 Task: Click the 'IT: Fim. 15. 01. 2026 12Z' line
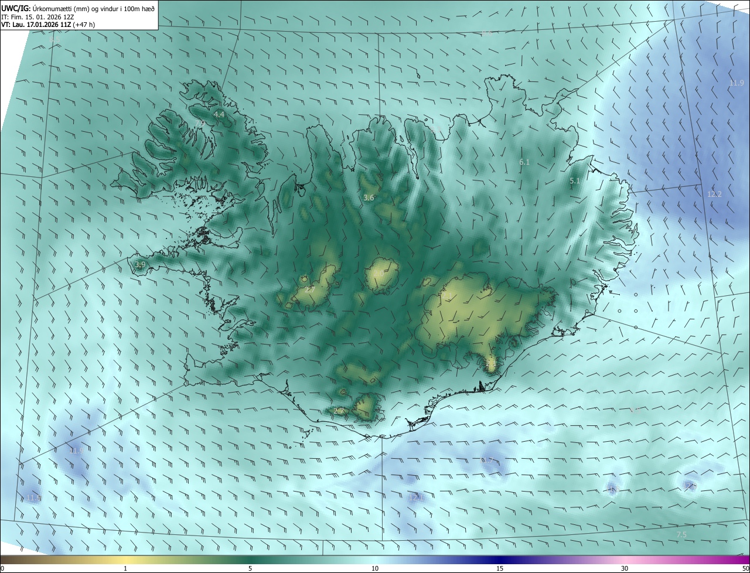(37, 16)
